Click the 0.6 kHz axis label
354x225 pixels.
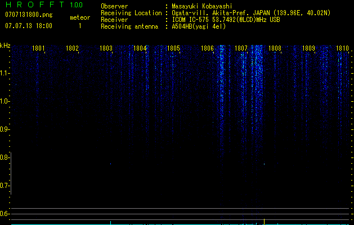tap(5, 214)
